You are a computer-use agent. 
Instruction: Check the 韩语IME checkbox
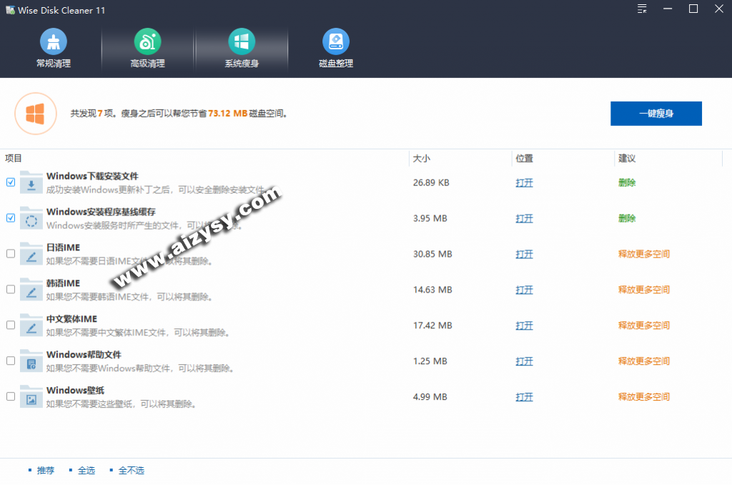[11, 290]
